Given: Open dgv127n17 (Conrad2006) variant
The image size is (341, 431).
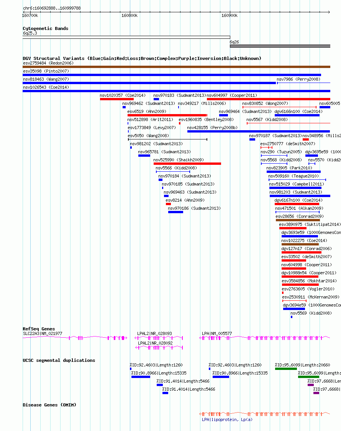Looking at the screenshot, I should click(307, 249).
